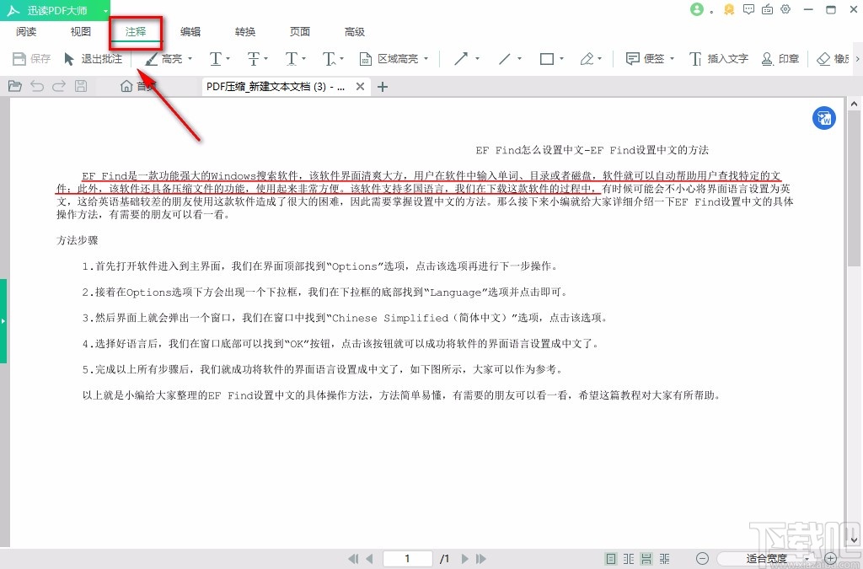Click the zoom out minus control
The height and width of the screenshot is (569, 863).
tap(702, 558)
